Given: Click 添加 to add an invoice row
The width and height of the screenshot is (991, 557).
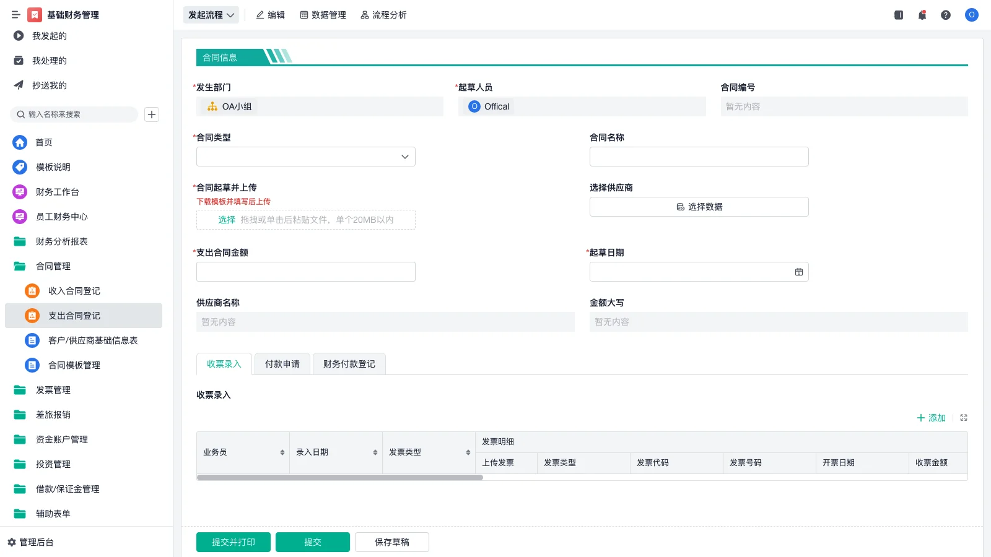Looking at the screenshot, I should tap(931, 418).
